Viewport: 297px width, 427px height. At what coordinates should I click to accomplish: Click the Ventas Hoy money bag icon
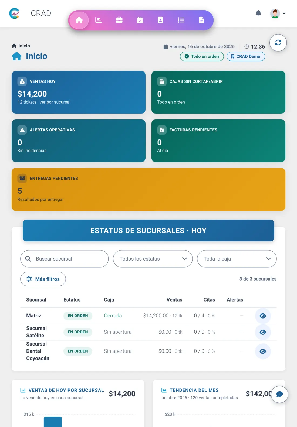click(22, 81)
